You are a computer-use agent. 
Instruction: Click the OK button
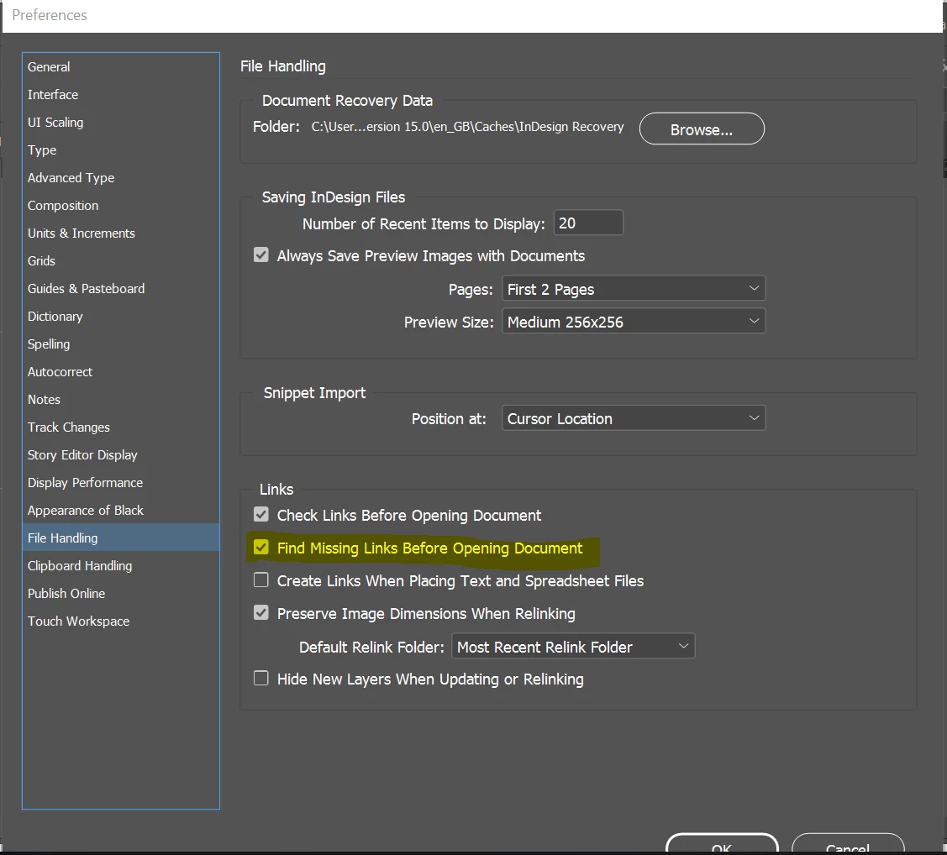click(x=722, y=845)
